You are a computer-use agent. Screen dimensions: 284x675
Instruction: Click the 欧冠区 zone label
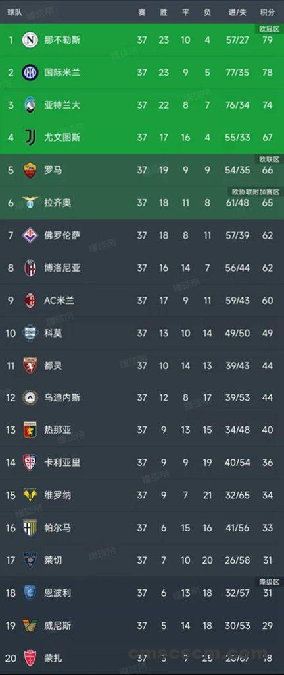pyautogui.click(x=269, y=28)
